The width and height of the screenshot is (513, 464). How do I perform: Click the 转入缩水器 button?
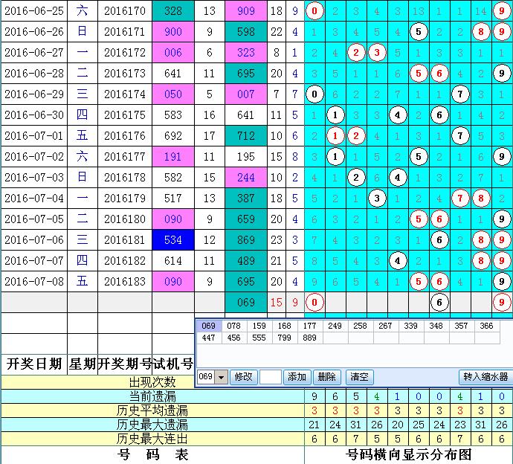(x=485, y=377)
